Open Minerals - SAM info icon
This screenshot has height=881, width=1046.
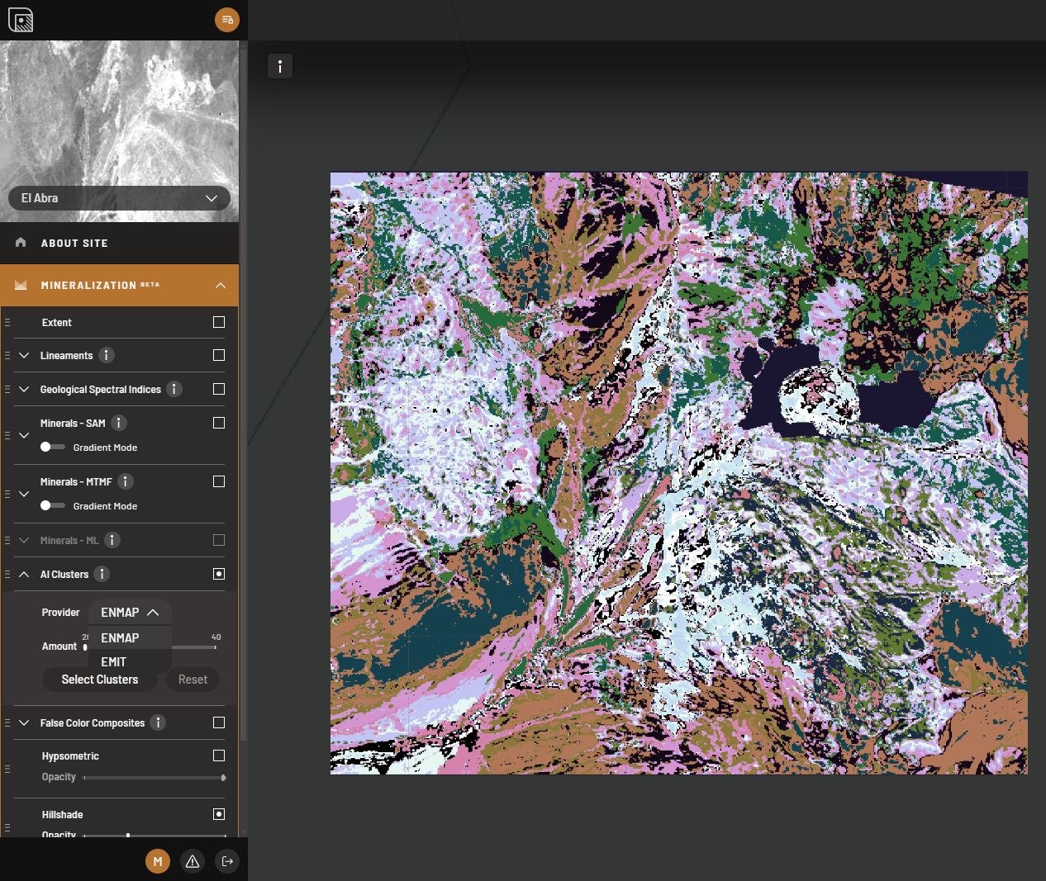(x=119, y=423)
